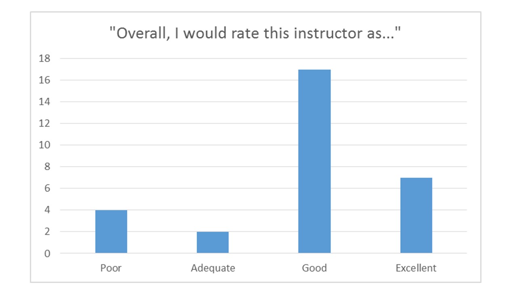The height and width of the screenshot is (291, 517).
Task: Click the 2 value on the vertical axis
Action: (x=48, y=232)
